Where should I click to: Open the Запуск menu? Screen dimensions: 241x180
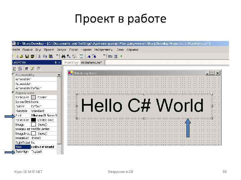click(x=62, y=50)
